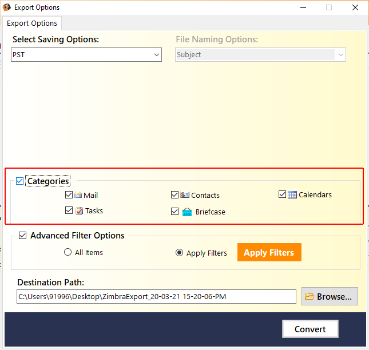
Task: Click the Categories label text
Action: click(48, 181)
